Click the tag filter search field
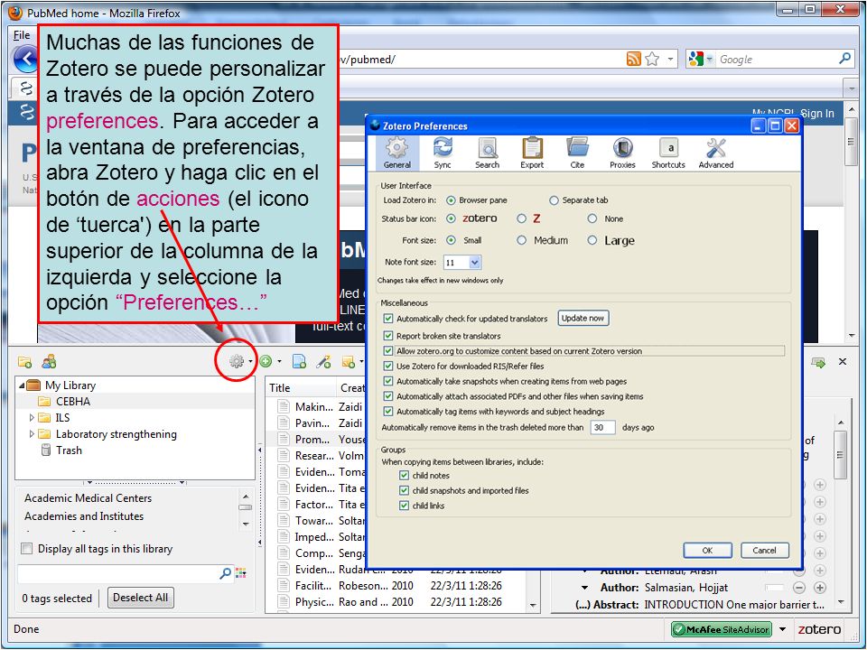The image size is (867, 650). [x=117, y=574]
